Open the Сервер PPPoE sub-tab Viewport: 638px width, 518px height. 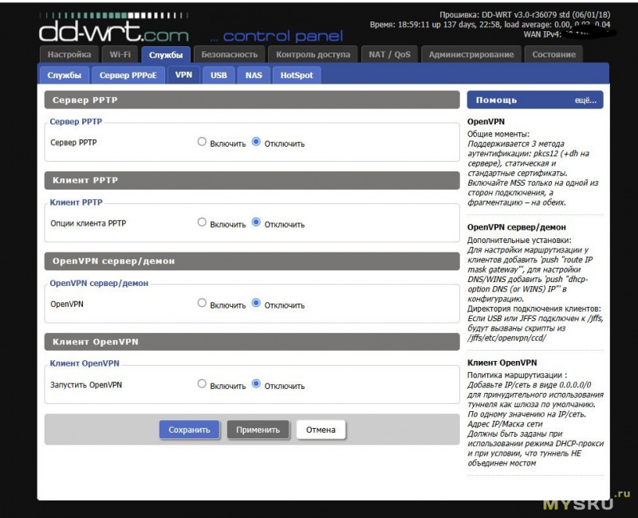128,75
